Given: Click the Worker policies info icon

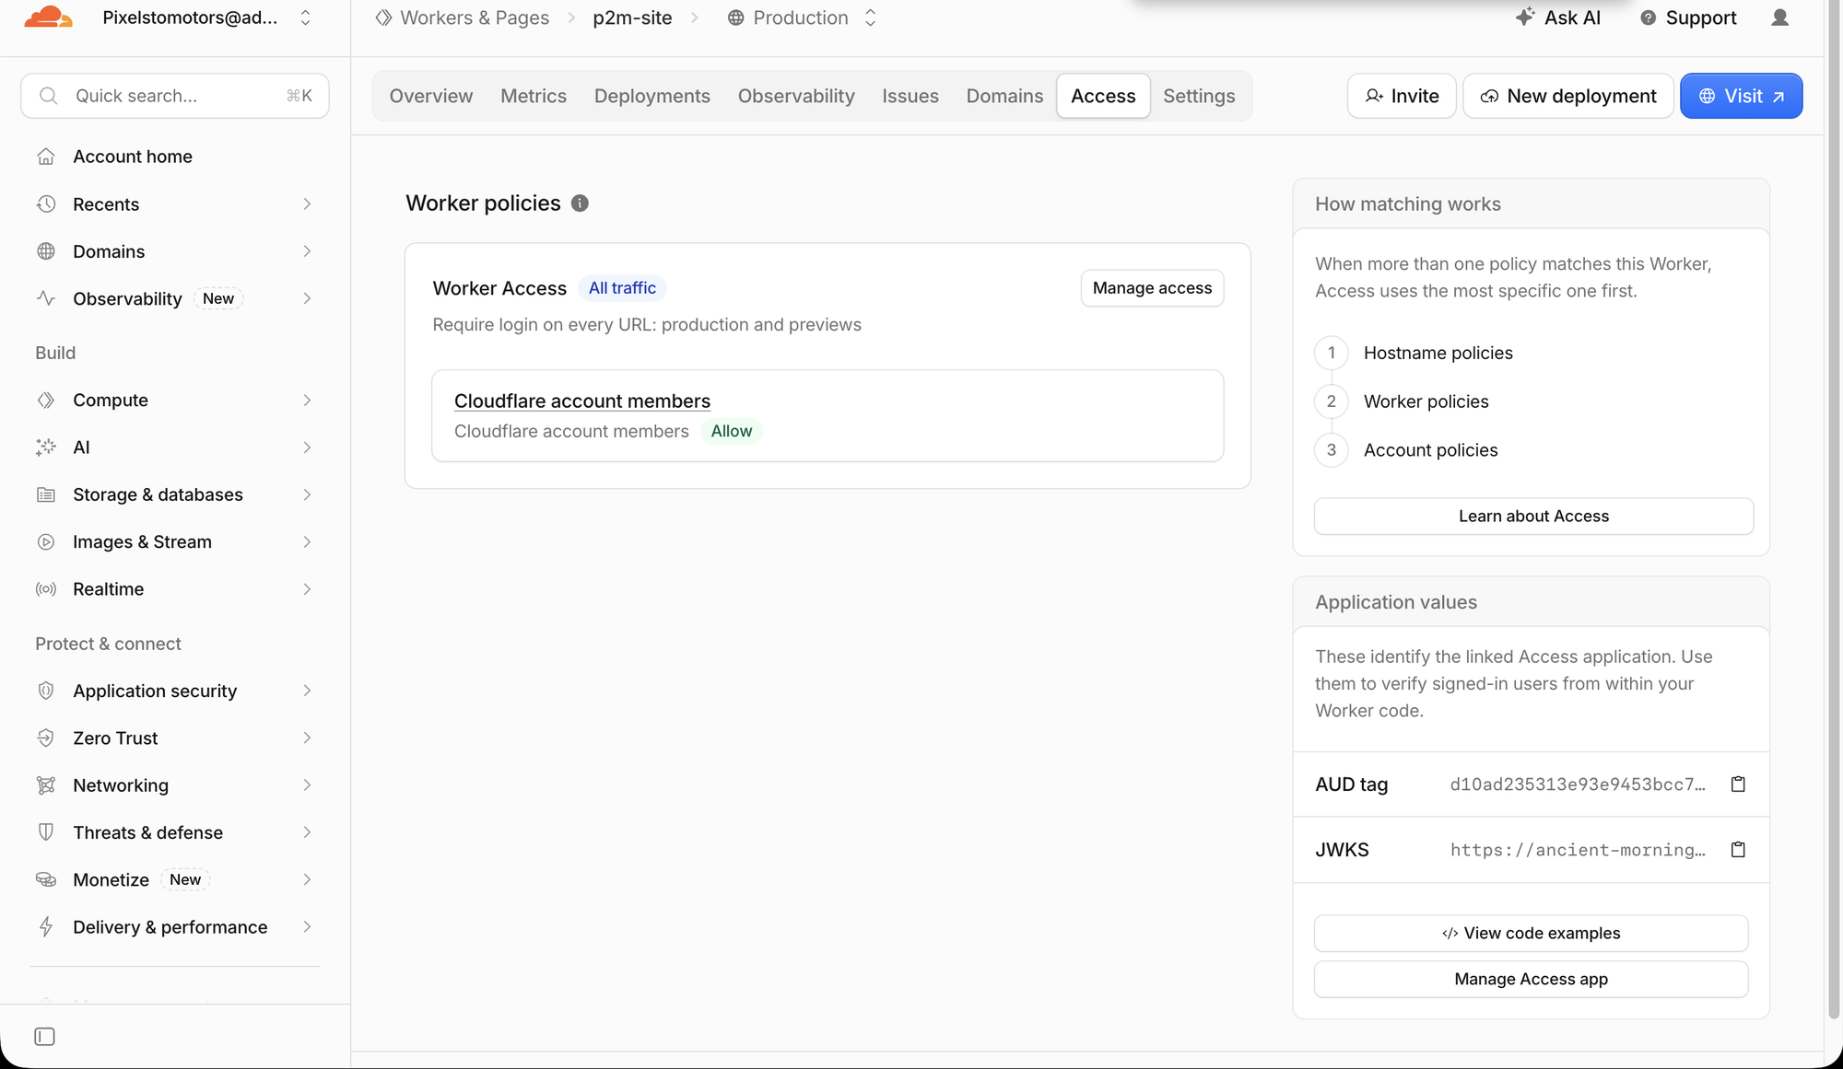Looking at the screenshot, I should 580,203.
